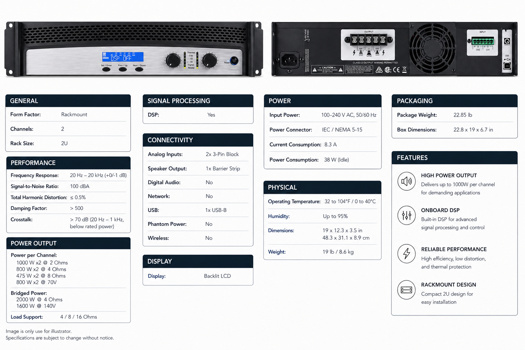
Task: Click the Current Consumption value '8.3 A'
Action: point(331,145)
